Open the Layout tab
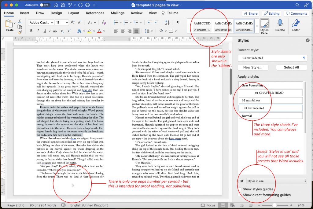The width and height of the screenshot is (313, 209). (74, 13)
